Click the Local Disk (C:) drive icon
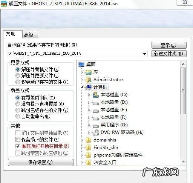Viewport: 193px width, 183px height. 96,95
